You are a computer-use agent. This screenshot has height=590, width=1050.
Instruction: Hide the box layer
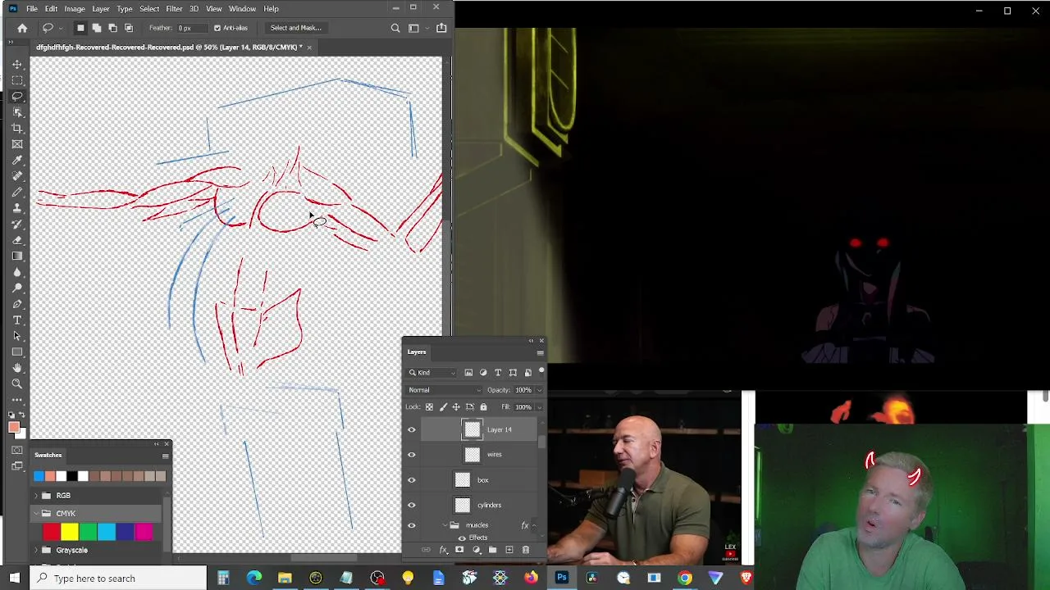coord(412,480)
